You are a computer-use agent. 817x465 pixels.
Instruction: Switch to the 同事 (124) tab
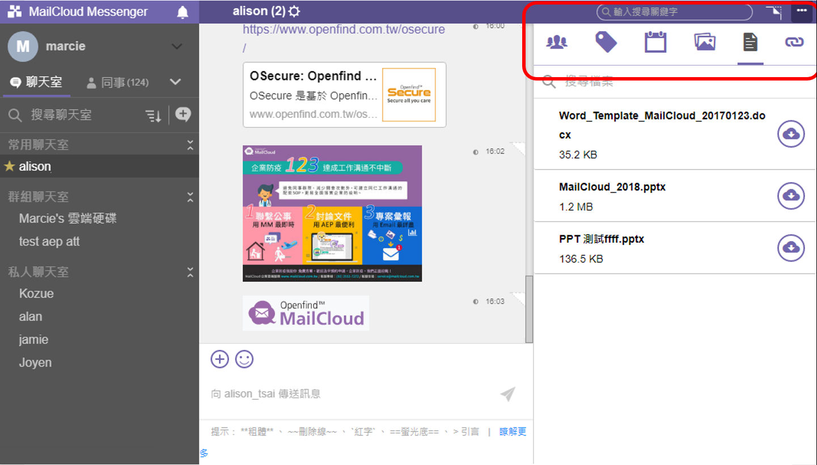tap(117, 83)
